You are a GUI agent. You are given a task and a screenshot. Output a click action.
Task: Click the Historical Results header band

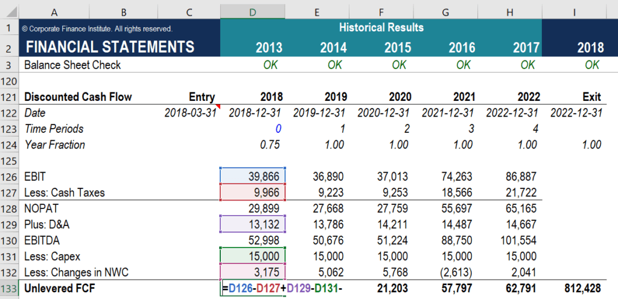pos(381,27)
